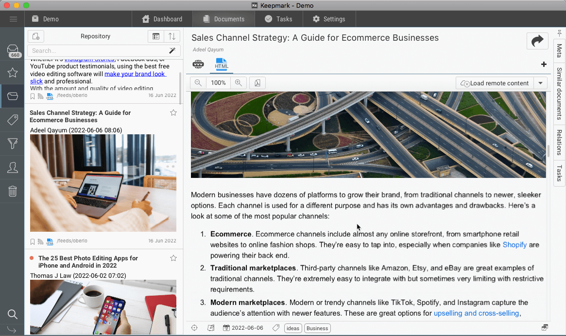Expand the Load remote content dropdown arrow
Viewport: 566px width, 336px height.
540,83
